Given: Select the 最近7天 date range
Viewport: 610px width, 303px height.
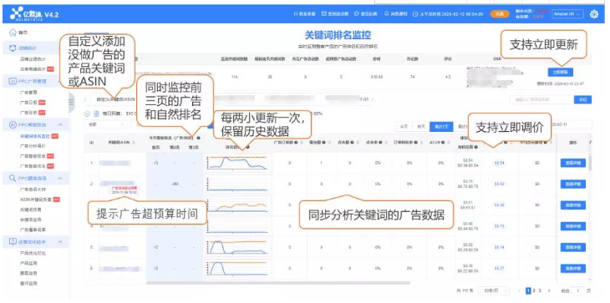Looking at the screenshot, I should 441,127.
